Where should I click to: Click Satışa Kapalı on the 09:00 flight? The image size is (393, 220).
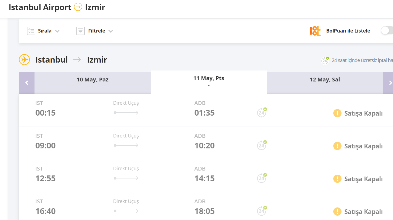[363, 146]
